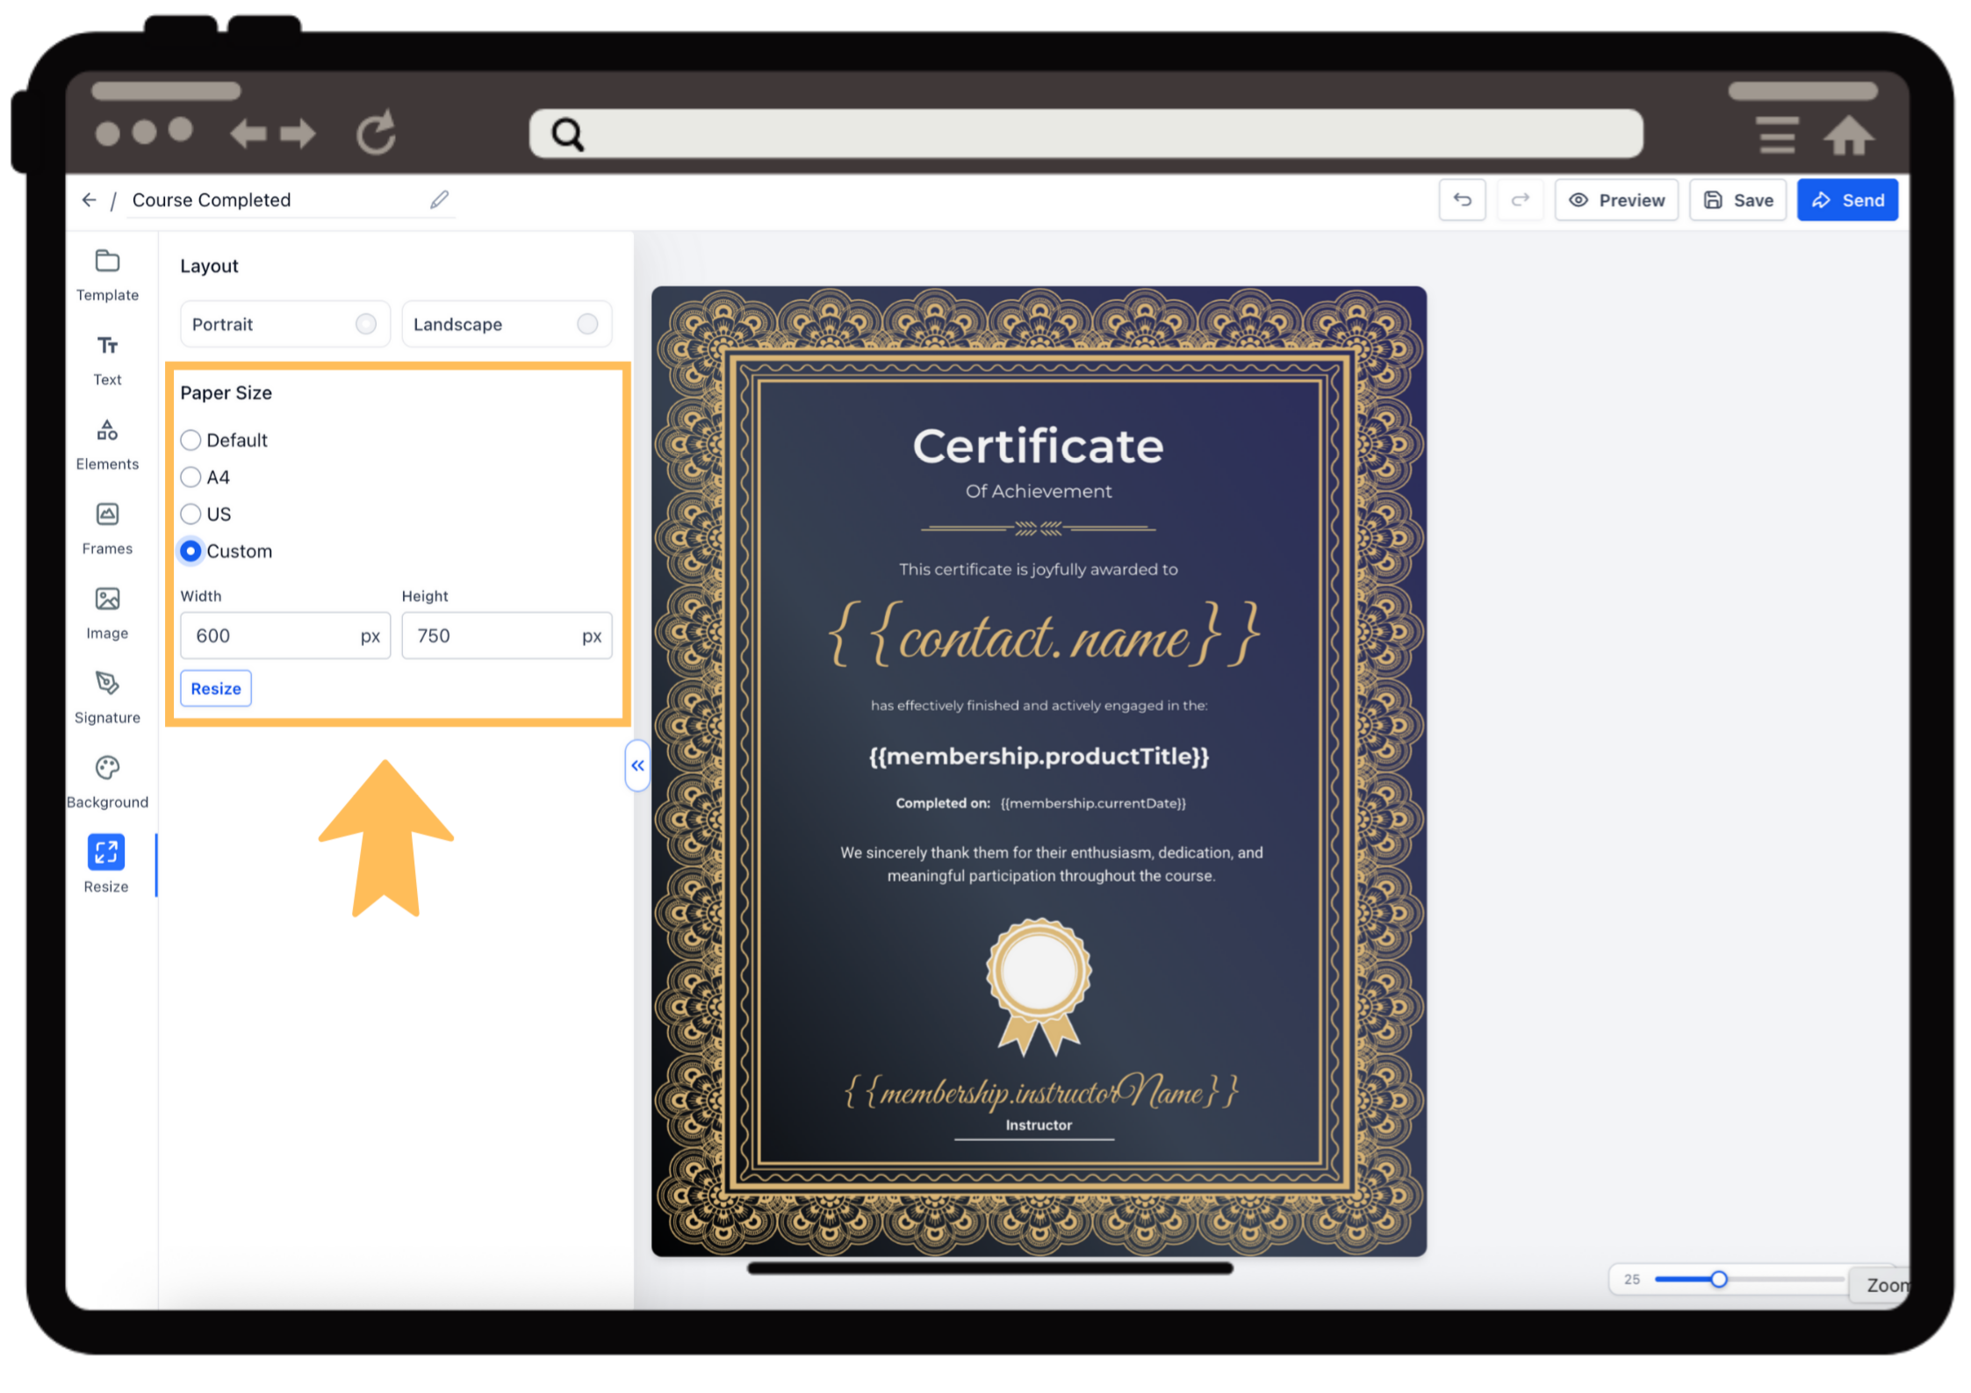Reload the browser page
Screen dimensions: 1971x1393
pyautogui.click(x=377, y=133)
